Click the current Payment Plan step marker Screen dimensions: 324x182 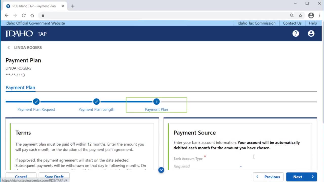click(156, 102)
